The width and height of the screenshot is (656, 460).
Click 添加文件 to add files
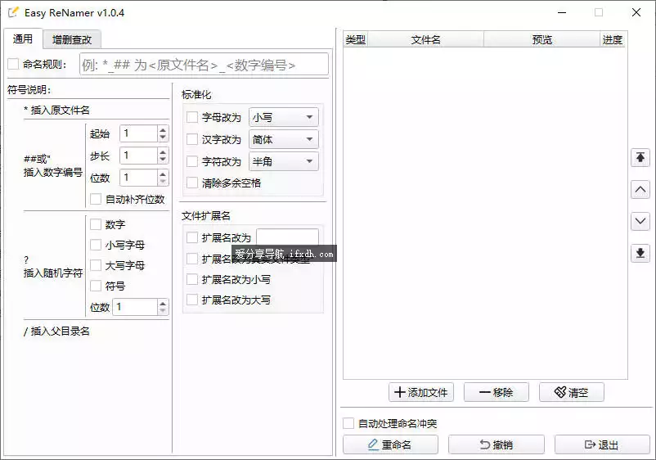click(421, 392)
